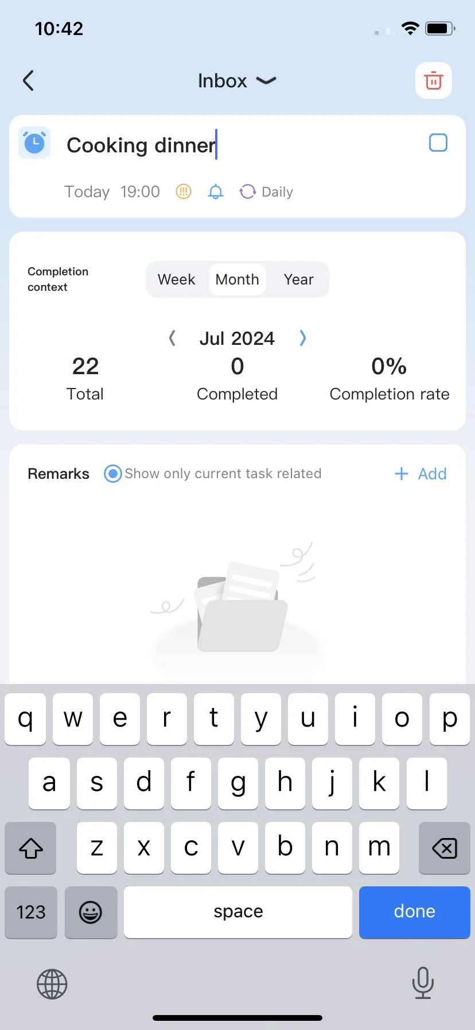Toggle Show only current task related
The height and width of the screenshot is (1030, 475).
[x=113, y=474]
